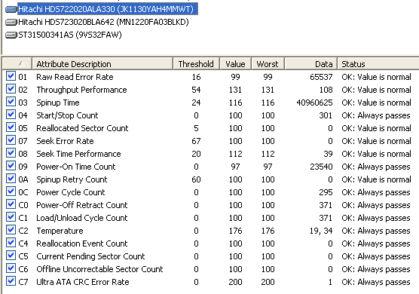Uncheck the Reallocated Sector Count checkbox
Image resolution: width=419 pixels, height=294 pixels.
tap(11, 127)
